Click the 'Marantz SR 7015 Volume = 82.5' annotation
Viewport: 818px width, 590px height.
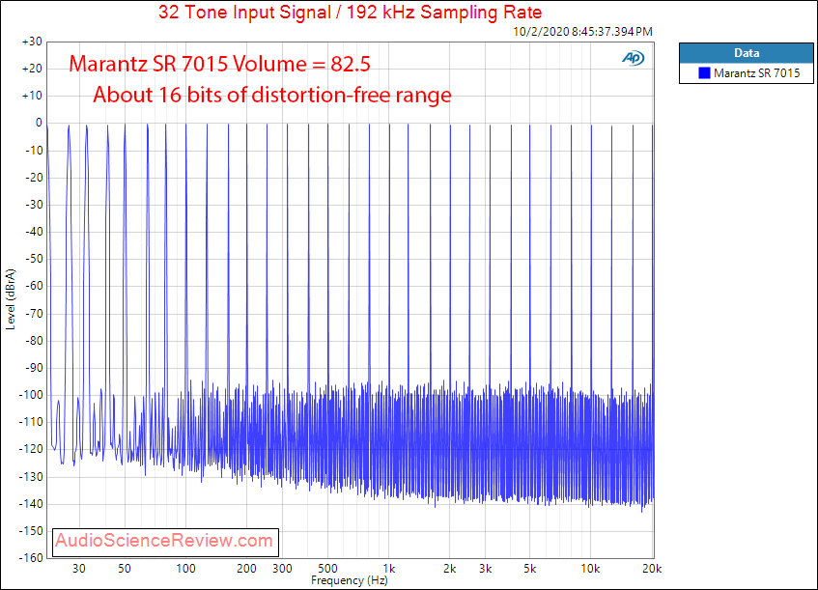coord(219,64)
